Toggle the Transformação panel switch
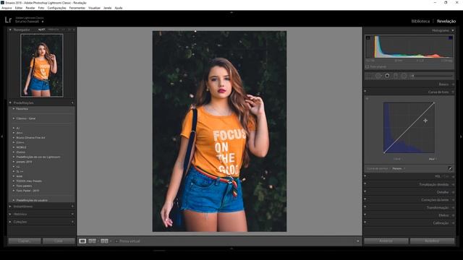 365,207
